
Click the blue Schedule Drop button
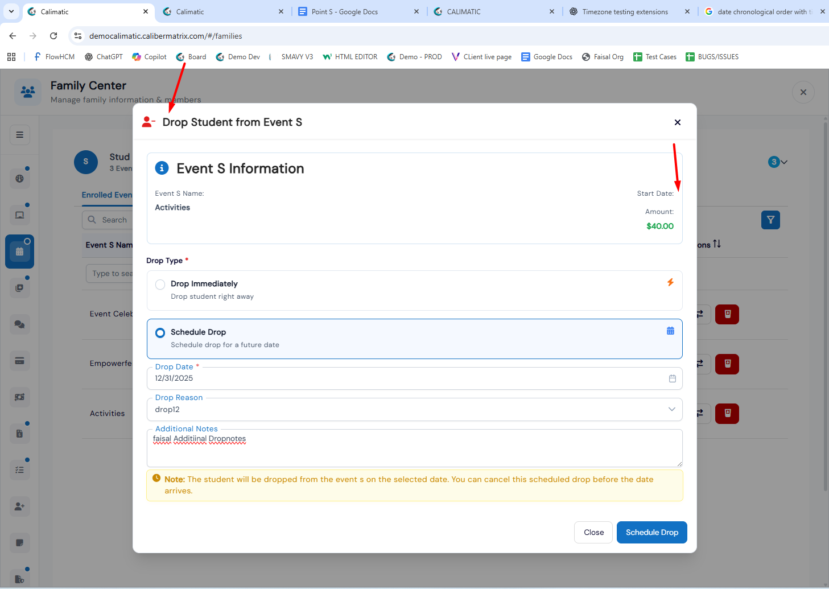[652, 532]
